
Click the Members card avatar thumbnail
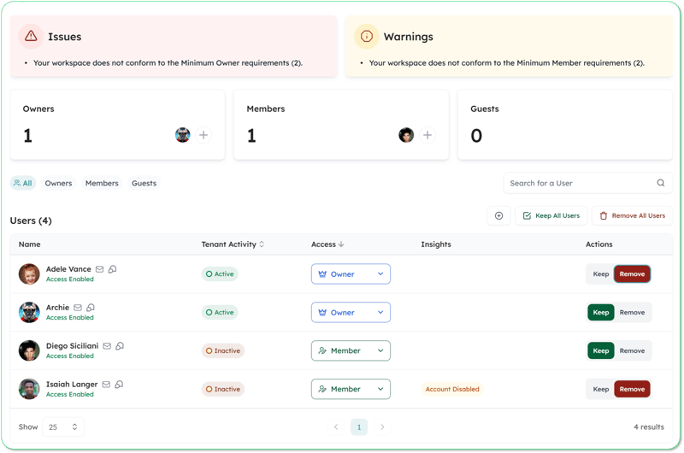pos(406,135)
